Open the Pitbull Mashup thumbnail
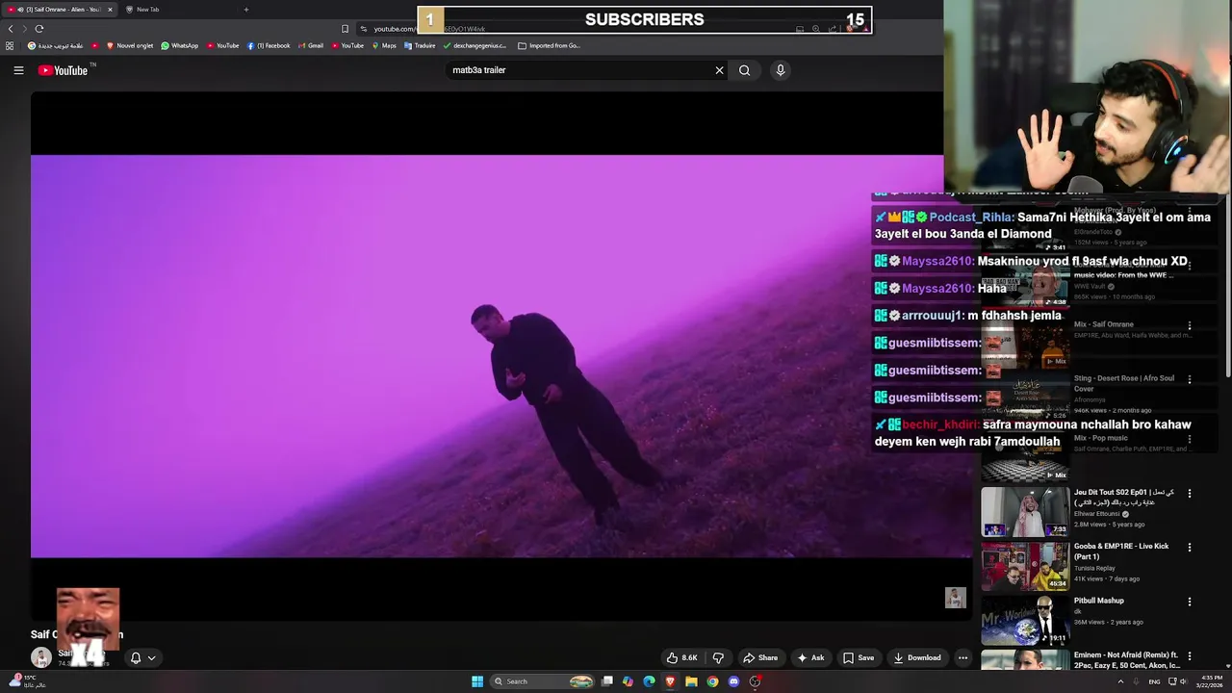The image size is (1232, 693). pyautogui.click(x=1025, y=621)
